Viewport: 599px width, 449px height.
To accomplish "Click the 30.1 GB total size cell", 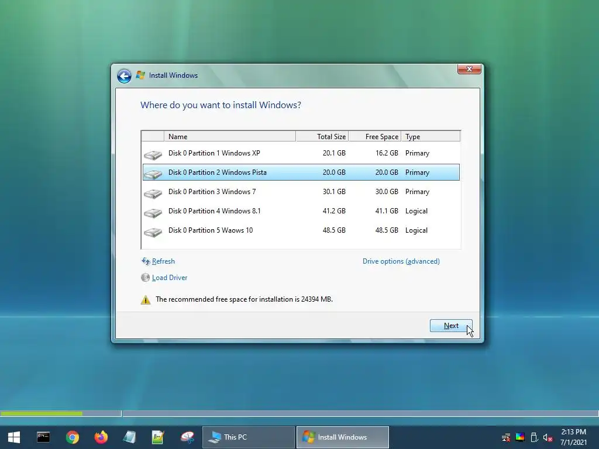I will (334, 192).
